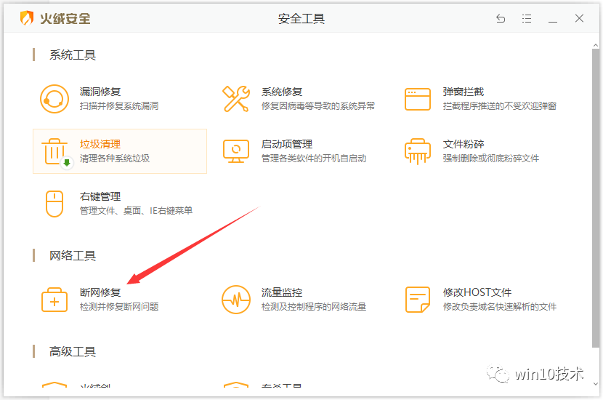This screenshot has height=400, width=603.
Task: Click description 清理各种系统垃圾
Action: click(115, 159)
